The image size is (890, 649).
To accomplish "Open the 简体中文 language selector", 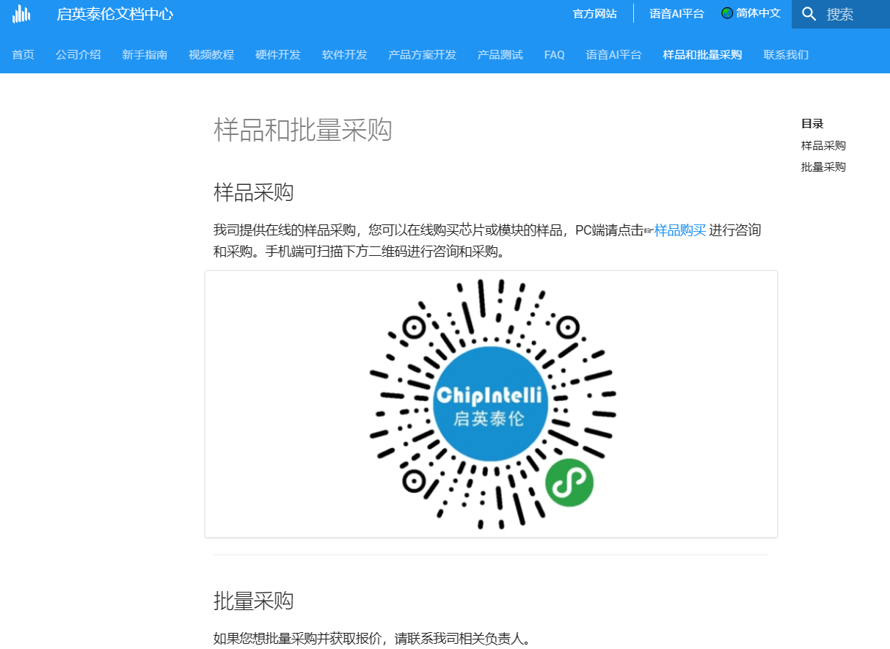I will [758, 13].
